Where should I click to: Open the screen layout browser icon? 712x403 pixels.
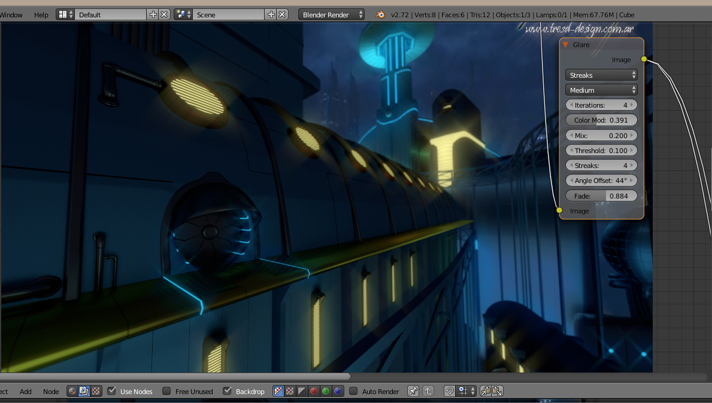65,14
